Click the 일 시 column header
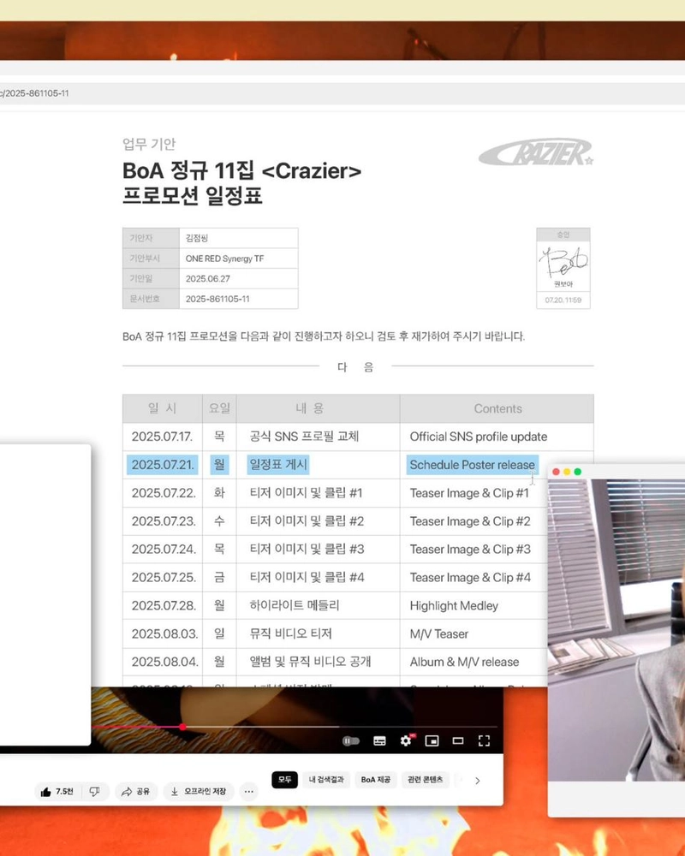The width and height of the screenshot is (685, 856). click(162, 408)
